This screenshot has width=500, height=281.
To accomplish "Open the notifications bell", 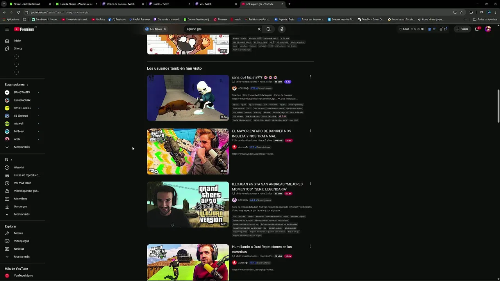I will click(x=477, y=29).
